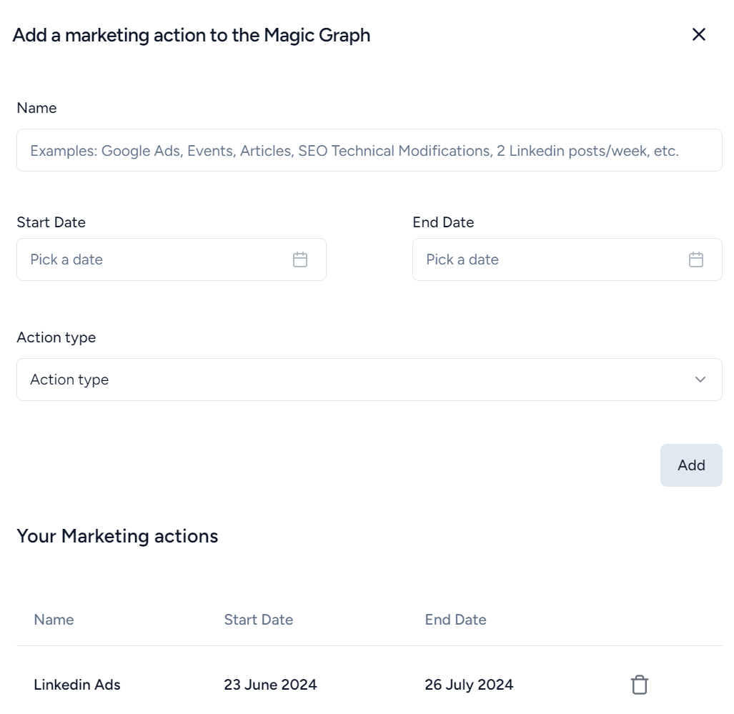
Task: Open the End Date 'Pick a date' field
Action: click(550, 259)
